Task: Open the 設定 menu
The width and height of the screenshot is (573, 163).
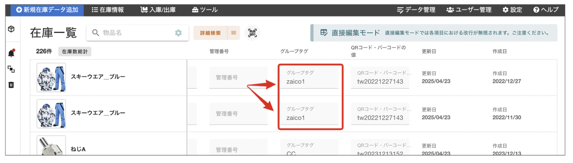Action: [x=512, y=10]
